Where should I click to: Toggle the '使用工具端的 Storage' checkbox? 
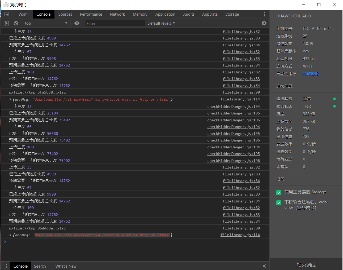tap(279, 193)
